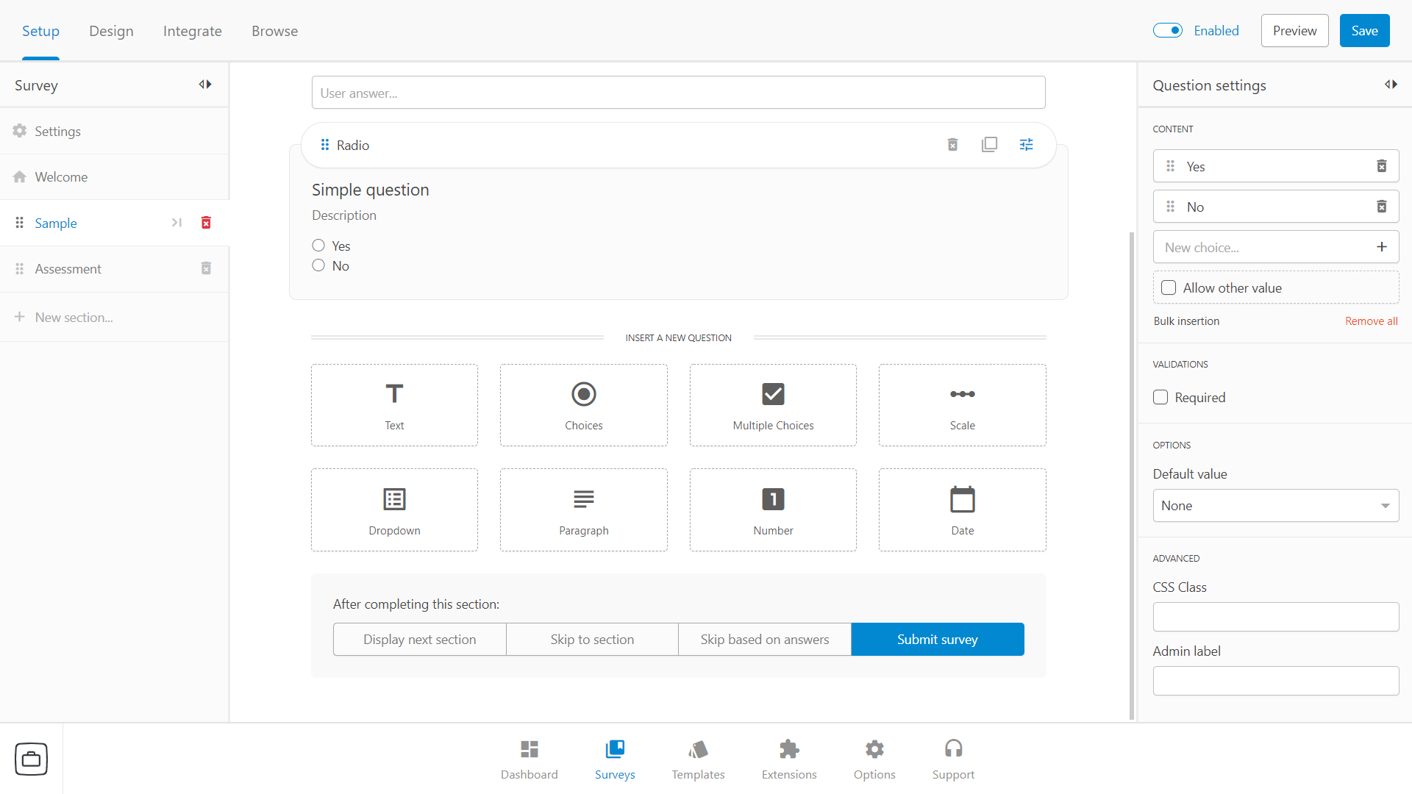
Task: Check the Required validation
Action: click(1160, 397)
